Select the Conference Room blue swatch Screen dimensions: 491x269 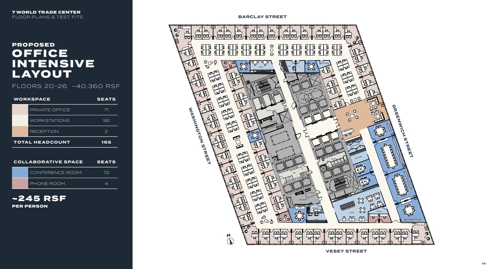20,173
